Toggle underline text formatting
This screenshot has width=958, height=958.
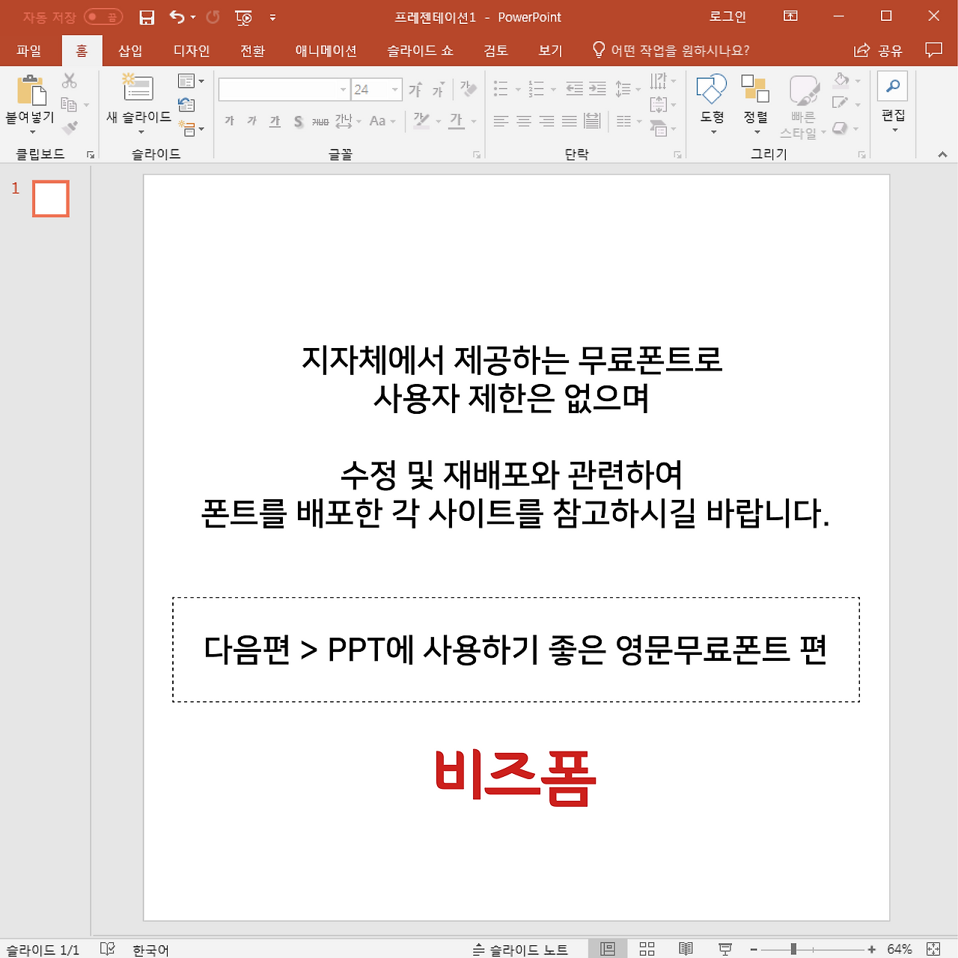click(x=274, y=120)
